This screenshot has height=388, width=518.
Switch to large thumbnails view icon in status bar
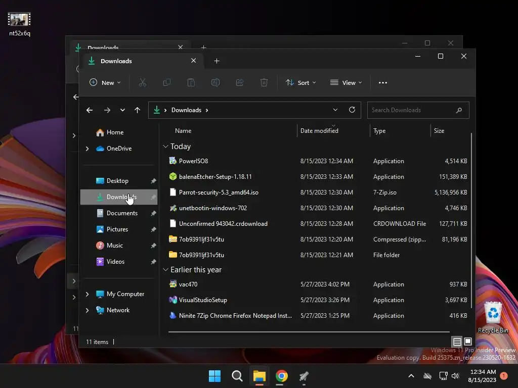468,342
